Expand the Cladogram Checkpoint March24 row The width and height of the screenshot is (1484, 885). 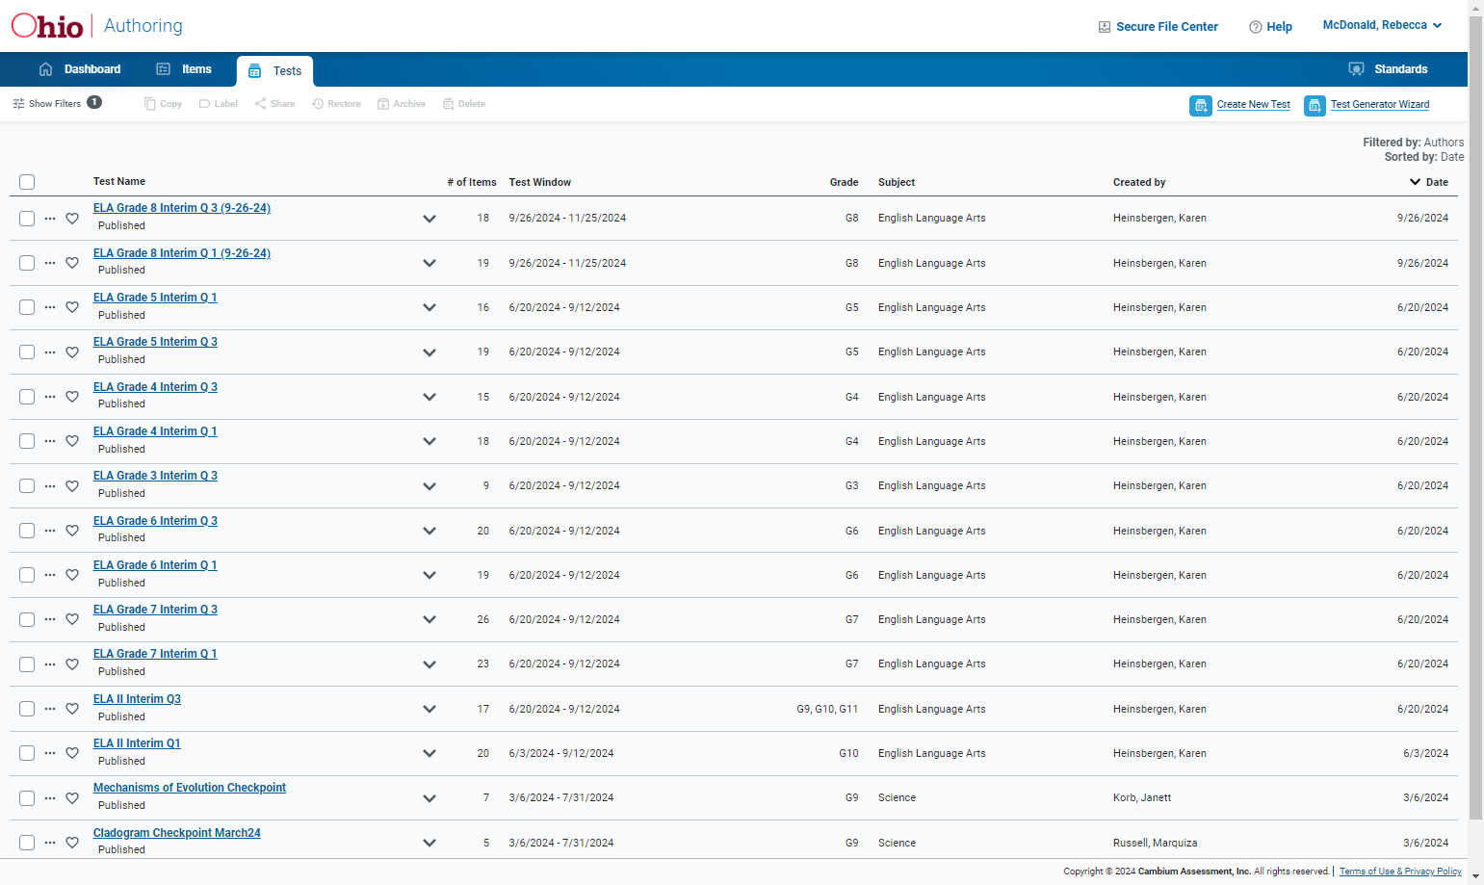(430, 843)
